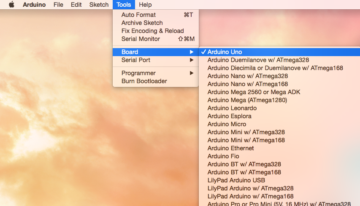360x206 pixels.
Task: Choose Arduino Mega 2560 or Mega ADK
Action: (x=279, y=92)
